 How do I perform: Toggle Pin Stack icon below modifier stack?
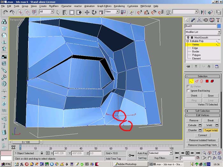tap(188, 66)
